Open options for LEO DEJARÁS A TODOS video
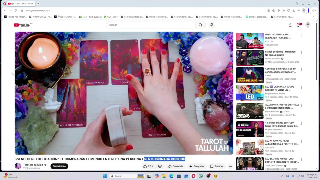This screenshot has height=180, width=320. pos(301,87)
